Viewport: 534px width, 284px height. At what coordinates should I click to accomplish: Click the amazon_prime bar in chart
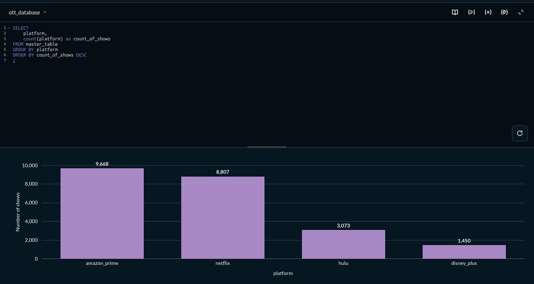click(x=102, y=213)
